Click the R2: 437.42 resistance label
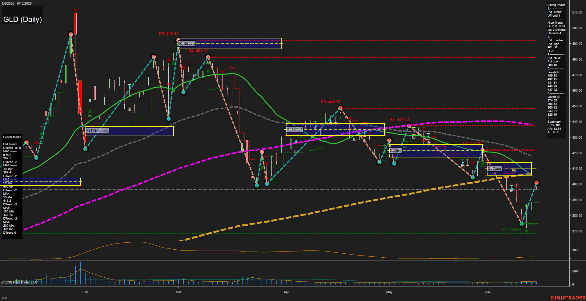The height and width of the screenshot is (301, 586). click(x=399, y=120)
